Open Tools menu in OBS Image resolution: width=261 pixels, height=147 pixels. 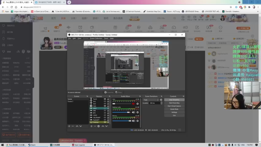(x=106, y=38)
